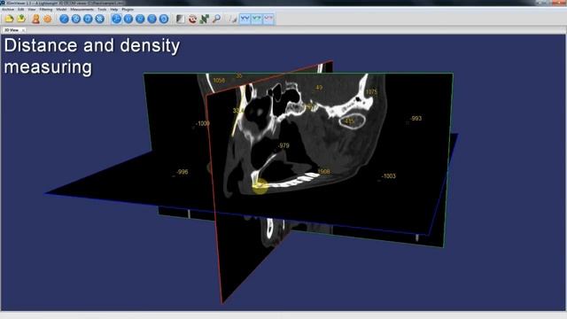This screenshot has width=567, height=319.
Task: Toggle the red-wave slice plane visibility button
Action: [268, 19]
